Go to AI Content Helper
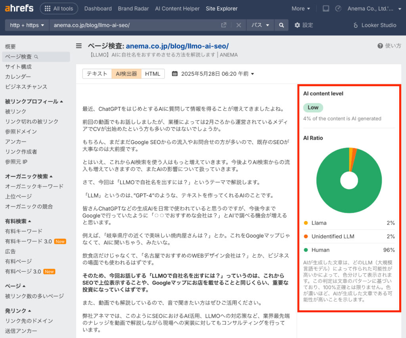 coord(177,8)
